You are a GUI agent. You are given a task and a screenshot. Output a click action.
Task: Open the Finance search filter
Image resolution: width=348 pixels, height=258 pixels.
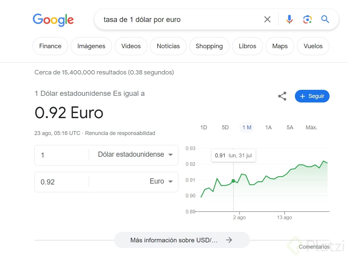pyautogui.click(x=50, y=46)
